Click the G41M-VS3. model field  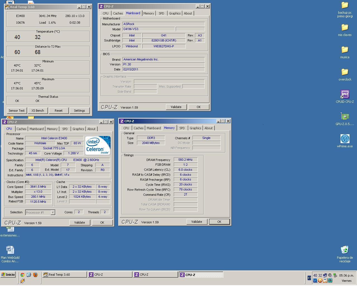coord(149,29)
